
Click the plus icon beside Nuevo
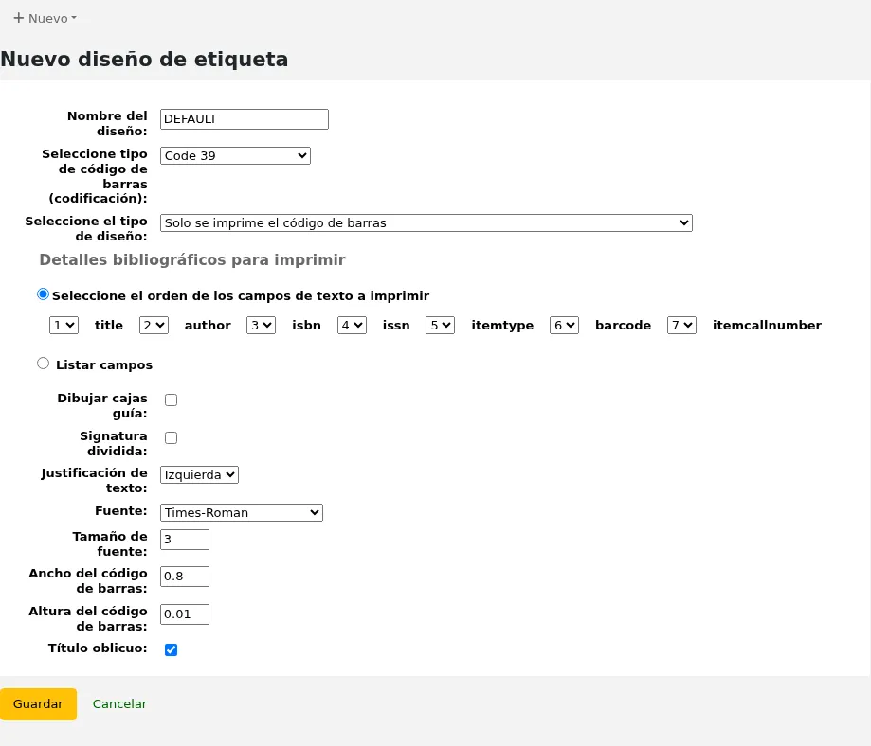pyautogui.click(x=18, y=18)
